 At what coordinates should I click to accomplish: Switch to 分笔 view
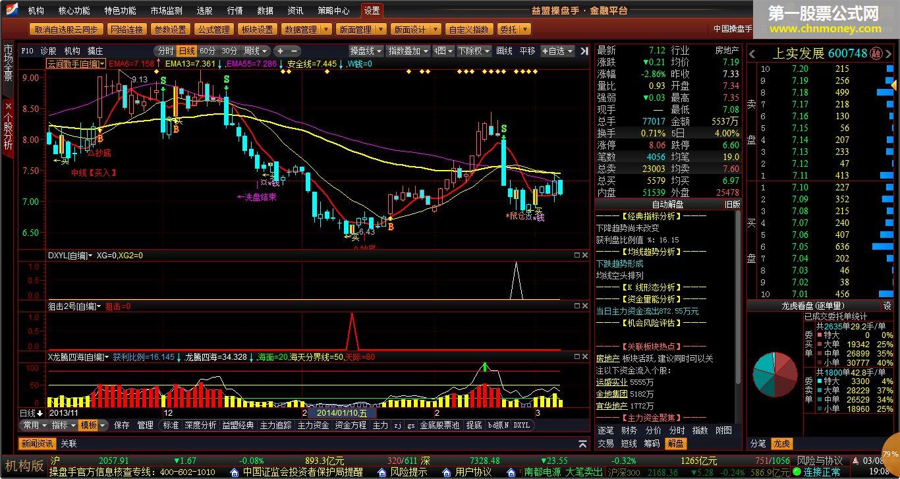(758, 444)
